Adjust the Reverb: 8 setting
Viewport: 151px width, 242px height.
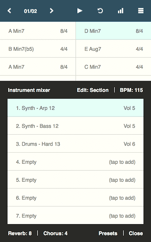(x=20, y=233)
